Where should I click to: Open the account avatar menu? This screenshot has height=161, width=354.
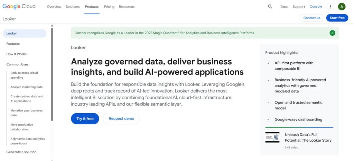click(342, 7)
